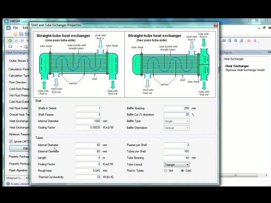Click the Flash Algorithm label
The width and height of the screenshot is (271, 203).
[x=18, y=170]
